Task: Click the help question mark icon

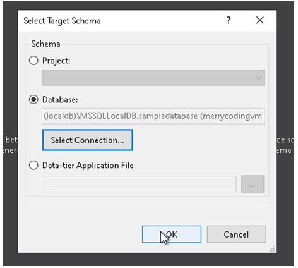Action: pyautogui.click(x=229, y=20)
